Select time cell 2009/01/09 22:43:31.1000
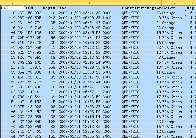The height and width of the screenshot is (138, 196). click(88, 57)
